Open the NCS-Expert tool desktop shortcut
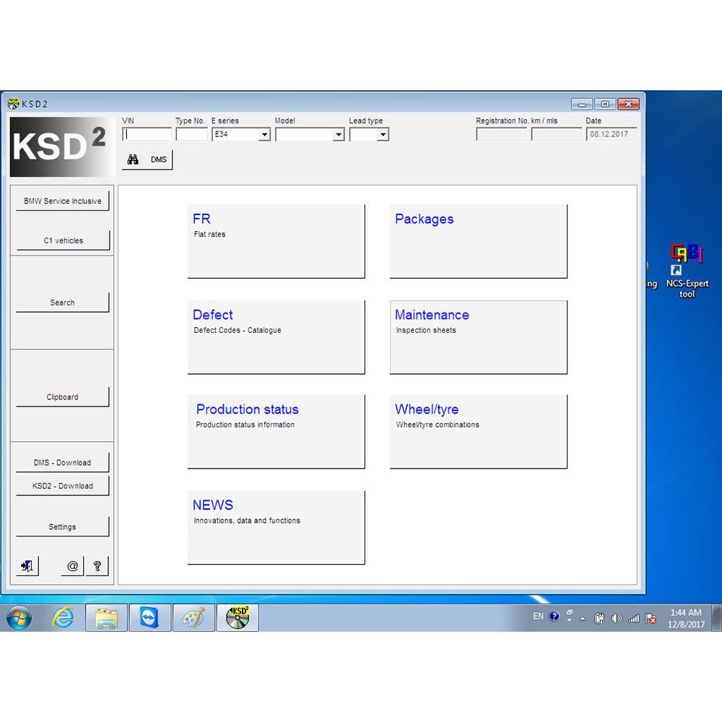The image size is (722, 722). (x=687, y=271)
